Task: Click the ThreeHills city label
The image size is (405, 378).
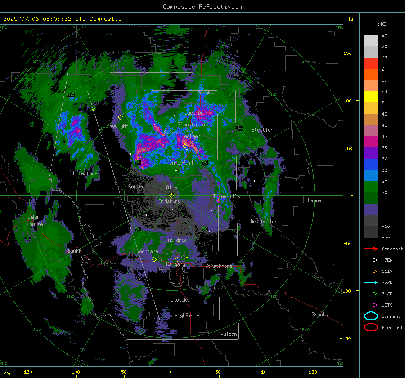Action: click(226, 196)
